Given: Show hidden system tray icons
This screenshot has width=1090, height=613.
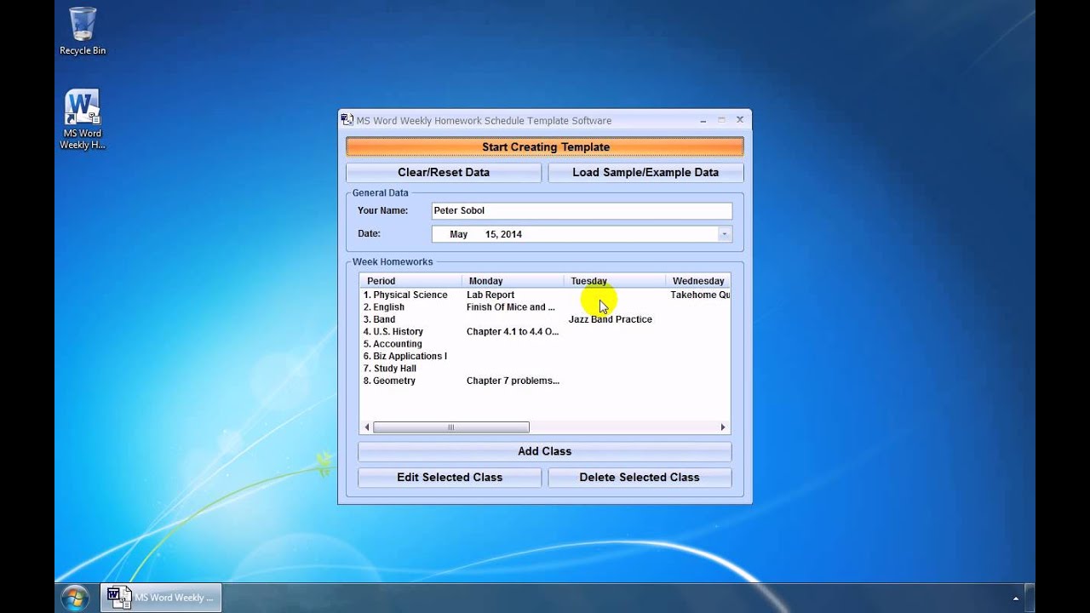Looking at the screenshot, I should point(1015,599).
